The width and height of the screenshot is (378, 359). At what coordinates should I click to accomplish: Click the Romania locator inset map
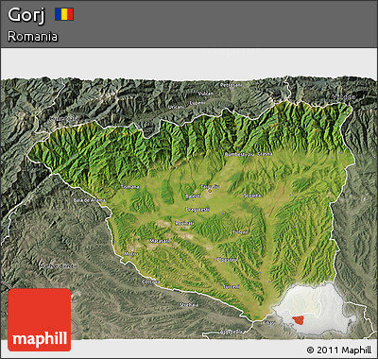point(315,309)
